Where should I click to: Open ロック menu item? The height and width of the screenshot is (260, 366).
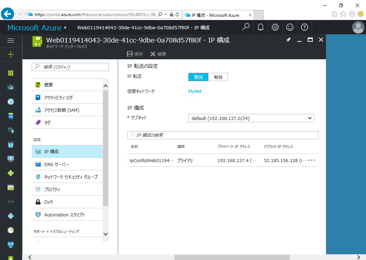(x=67, y=202)
